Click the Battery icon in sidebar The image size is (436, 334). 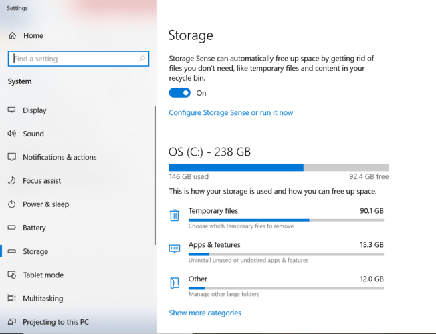click(11, 228)
